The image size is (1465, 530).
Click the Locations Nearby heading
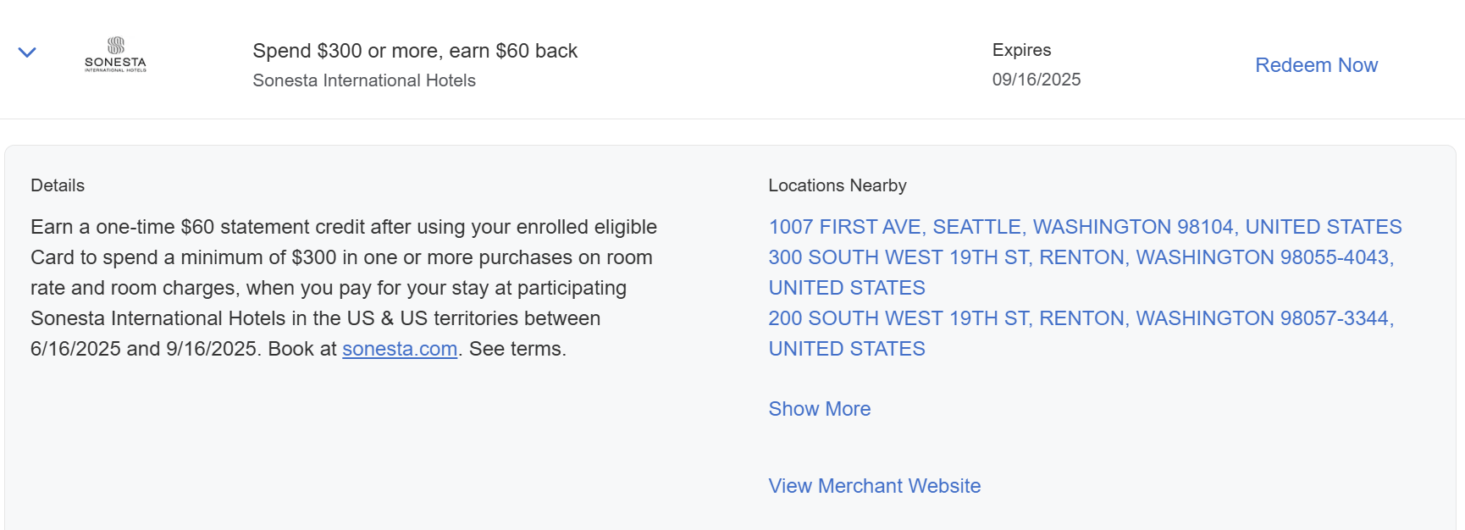pos(837,185)
